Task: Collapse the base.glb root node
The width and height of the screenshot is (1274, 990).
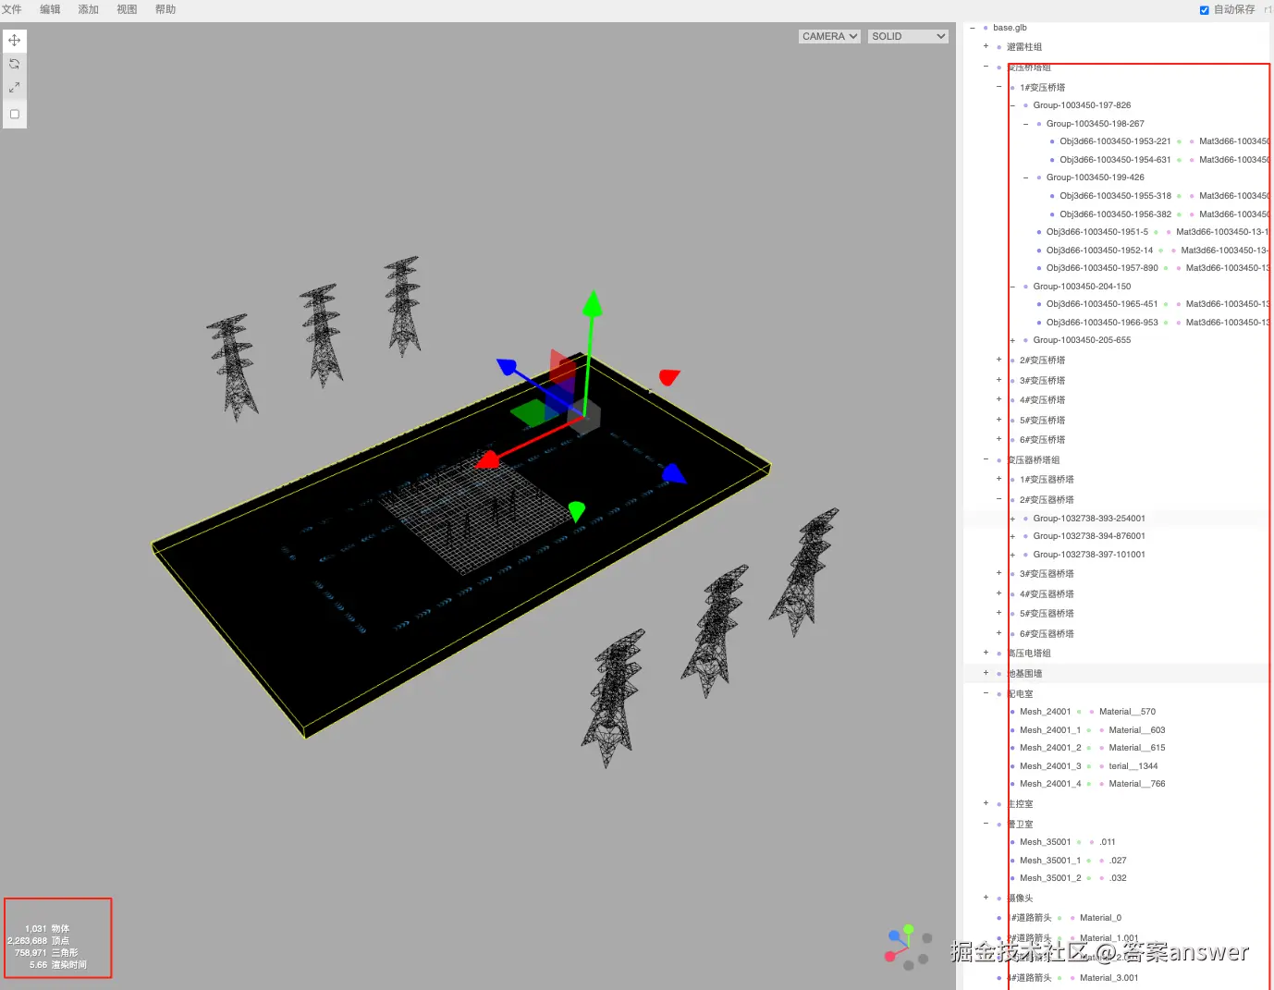Action: [973, 28]
